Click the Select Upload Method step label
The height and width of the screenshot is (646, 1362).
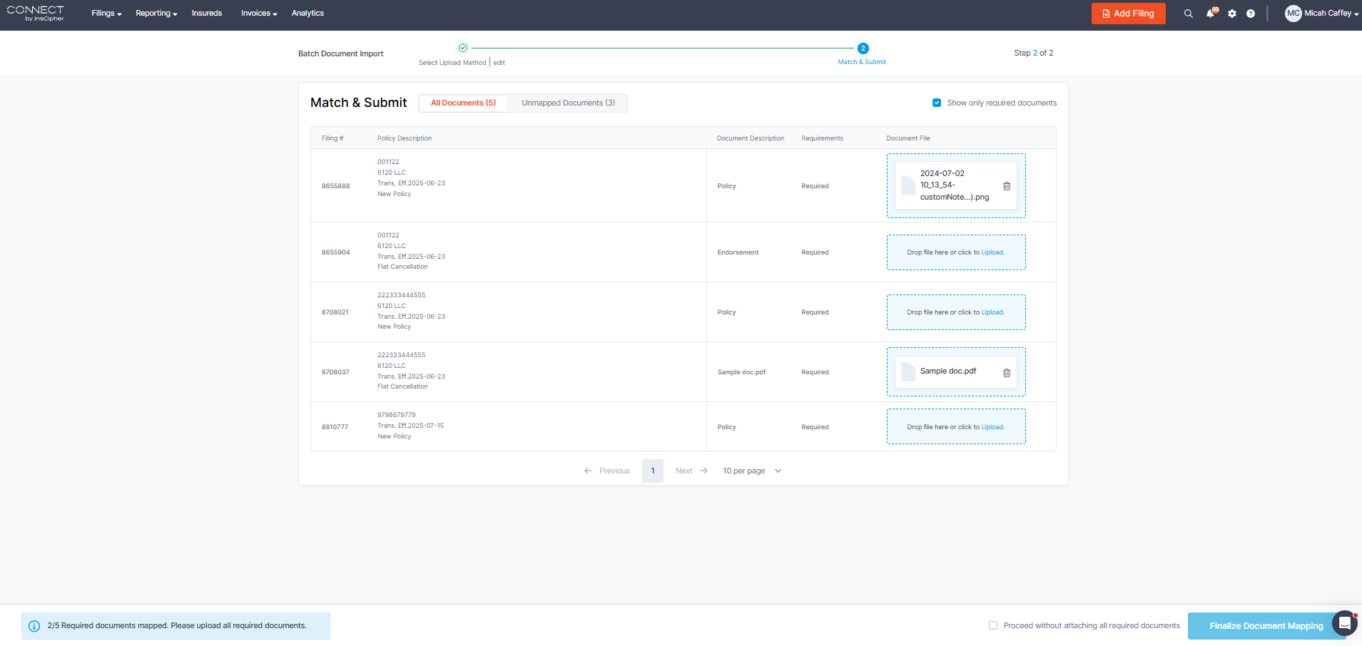452,63
